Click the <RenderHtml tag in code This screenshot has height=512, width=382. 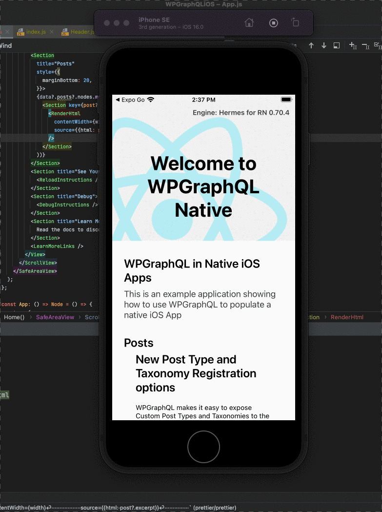[64, 113]
